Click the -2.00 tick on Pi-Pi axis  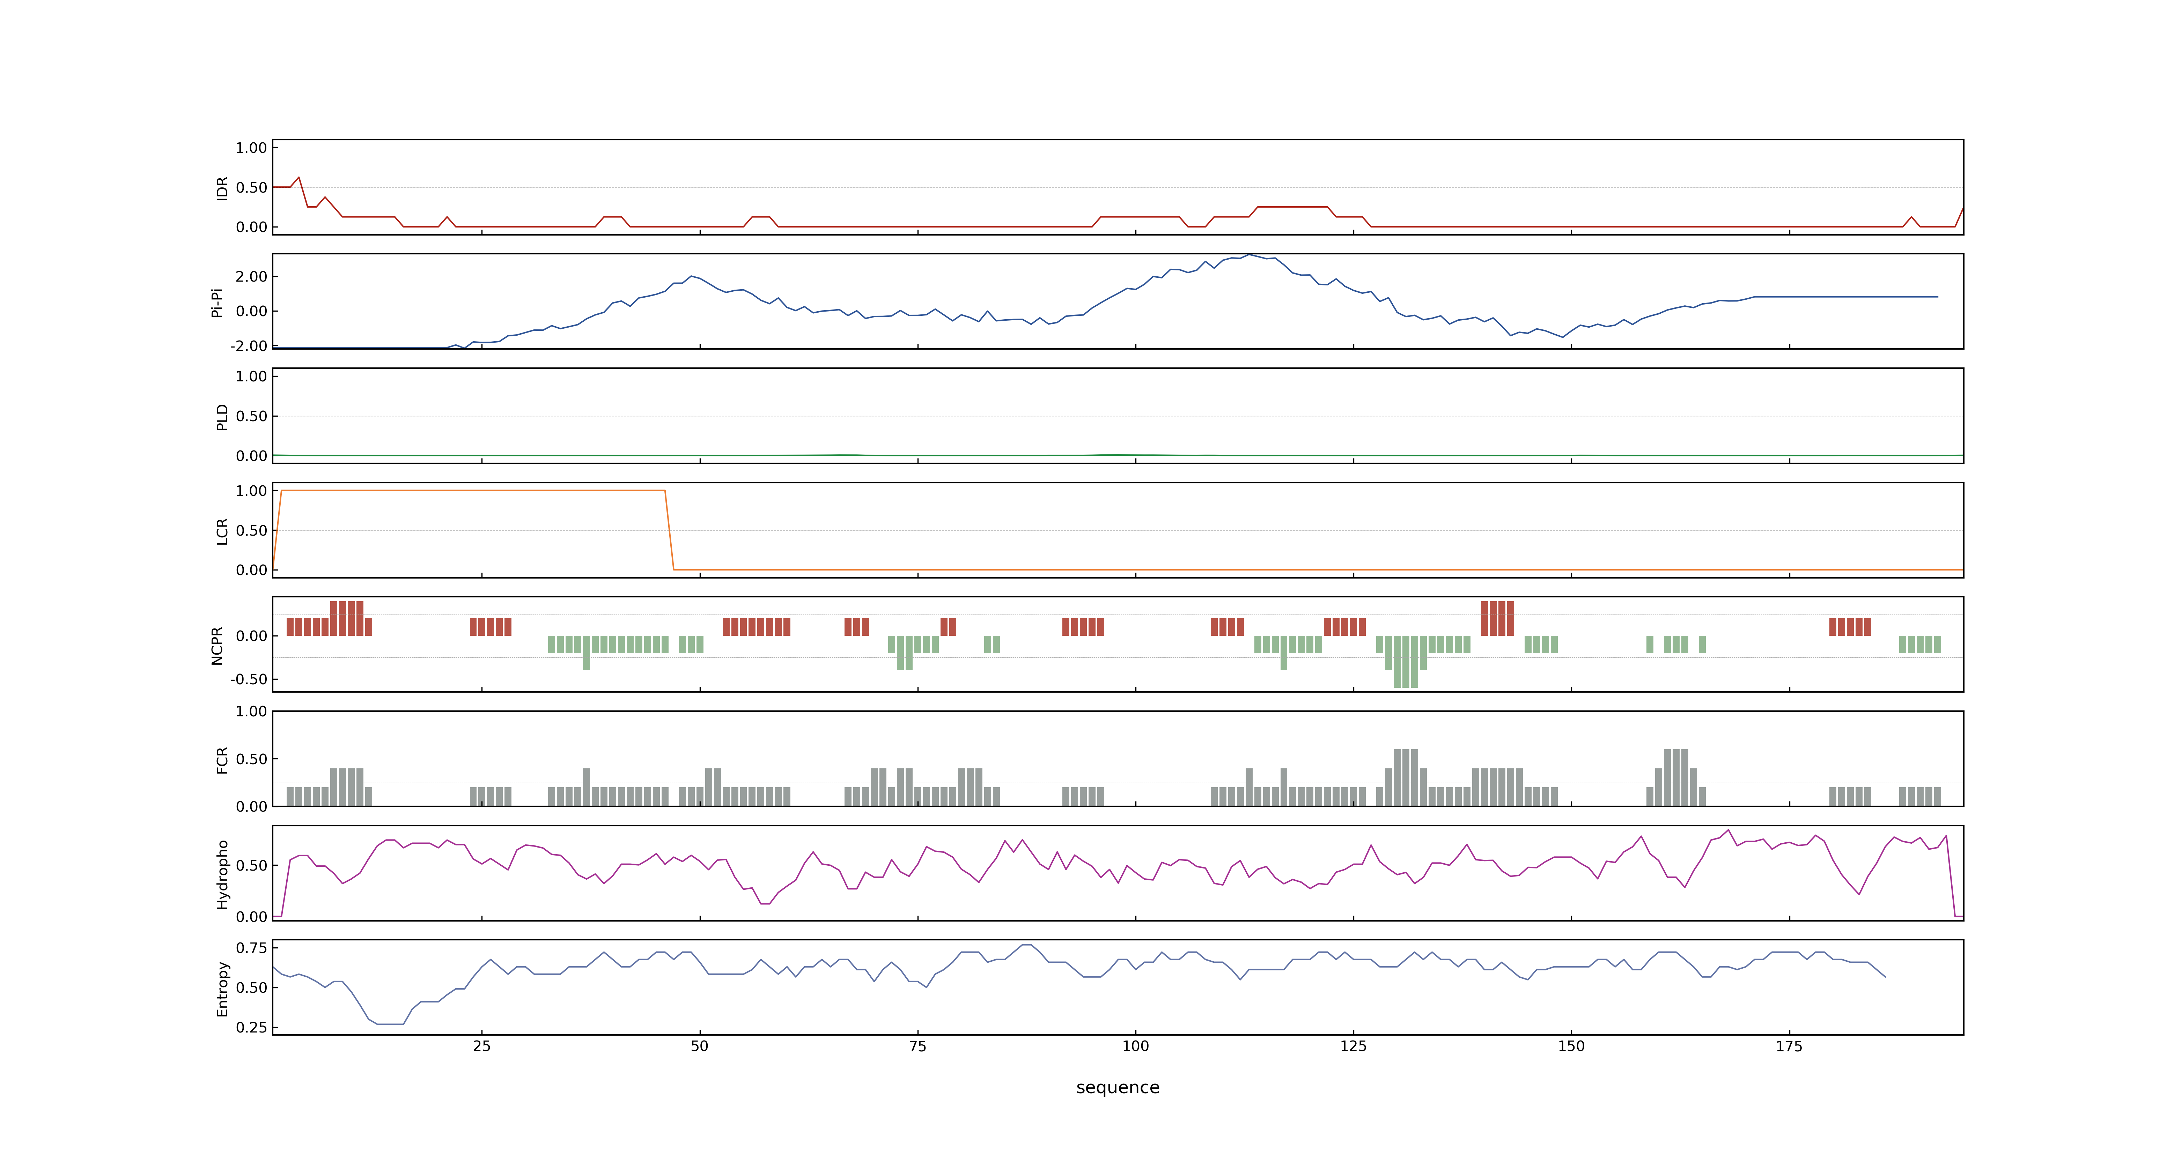pos(248,345)
